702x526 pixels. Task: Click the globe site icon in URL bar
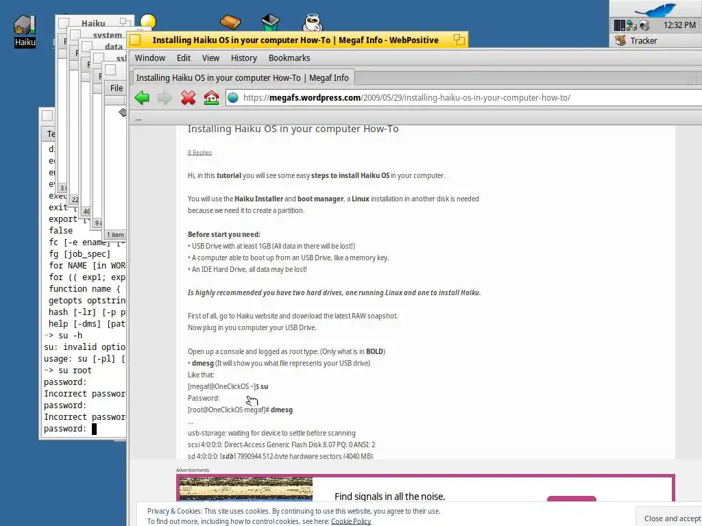coord(233,97)
